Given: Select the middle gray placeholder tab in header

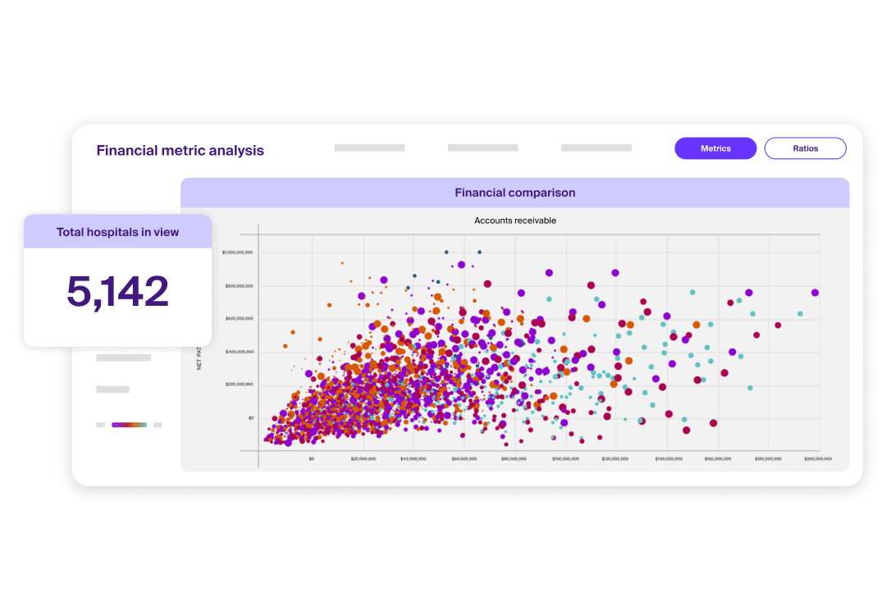Looking at the screenshot, I should [482, 148].
